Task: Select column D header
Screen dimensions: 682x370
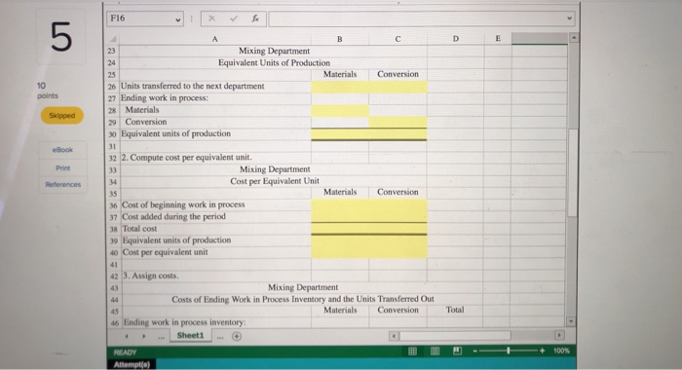Action: (455, 39)
